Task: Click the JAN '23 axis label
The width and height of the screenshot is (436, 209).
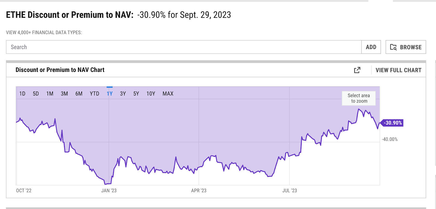Action: pyautogui.click(x=109, y=191)
